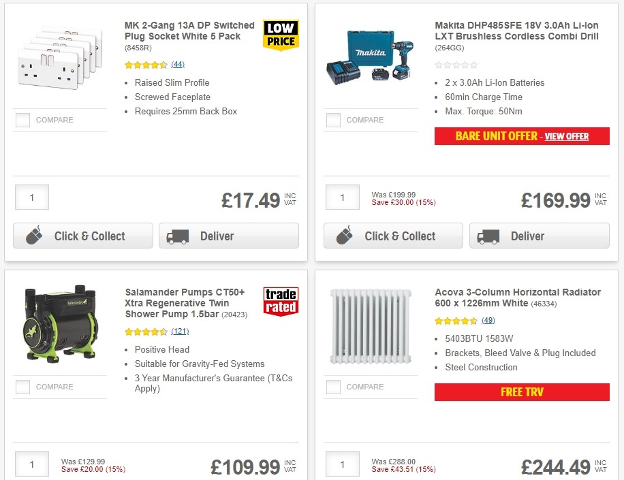Screen dimensions: 624x480
Task: Click the LOW PRICE badge on MK plug socket
Action: click(281, 32)
